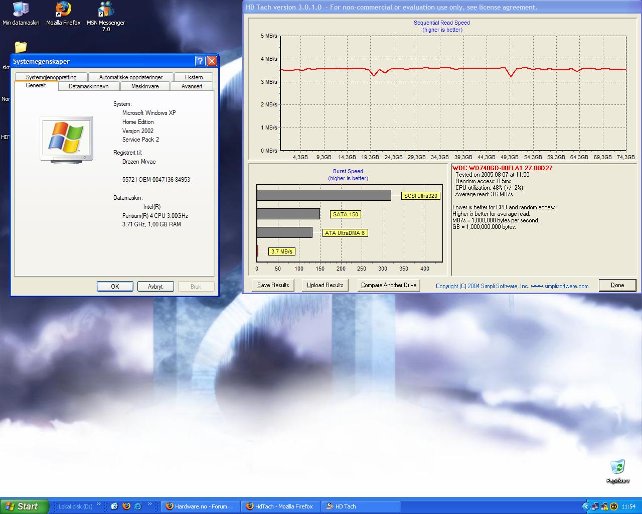The image size is (642, 514).
Task: Switch to the Automatiske oppdateringer tab
Action: click(131, 77)
